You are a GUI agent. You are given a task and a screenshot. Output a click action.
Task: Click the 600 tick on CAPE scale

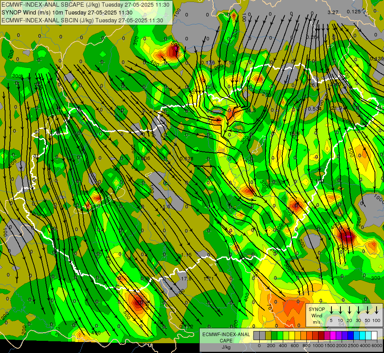pyautogui.click(x=295, y=346)
